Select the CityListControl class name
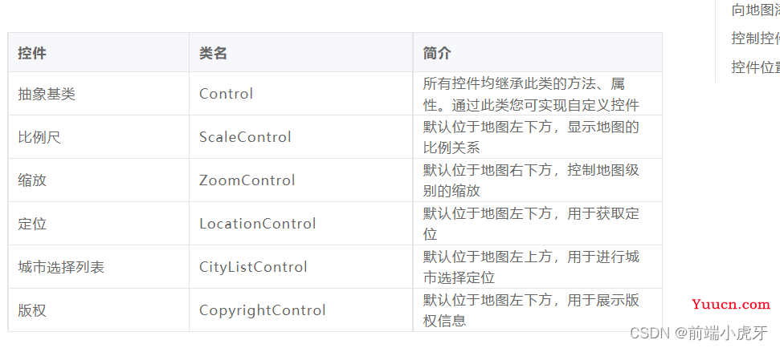Image resolution: width=780 pixels, height=348 pixels. (253, 267)
